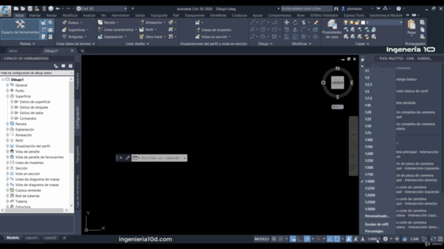Click the Open file icon in quick access
Viewport: 444px width, 249px height.
(23, 9)
